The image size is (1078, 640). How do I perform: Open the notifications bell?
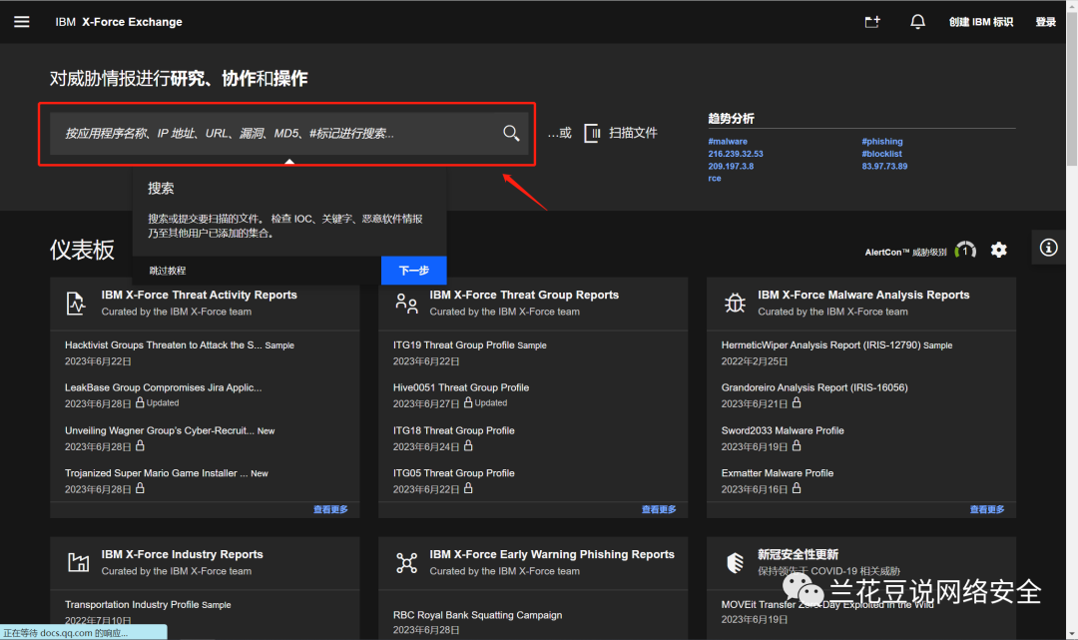[x=918, y=22]
